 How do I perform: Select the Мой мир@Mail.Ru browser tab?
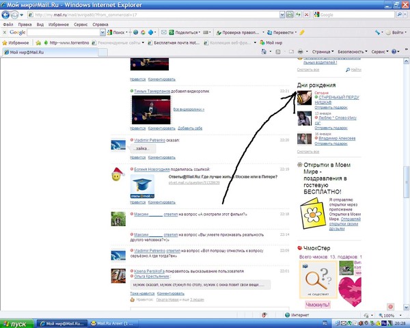(x=50, y=53)
